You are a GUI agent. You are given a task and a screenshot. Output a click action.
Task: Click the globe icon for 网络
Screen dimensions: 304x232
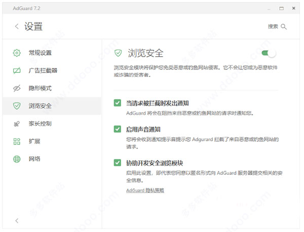pyautogui.click(x=17, y=159)
